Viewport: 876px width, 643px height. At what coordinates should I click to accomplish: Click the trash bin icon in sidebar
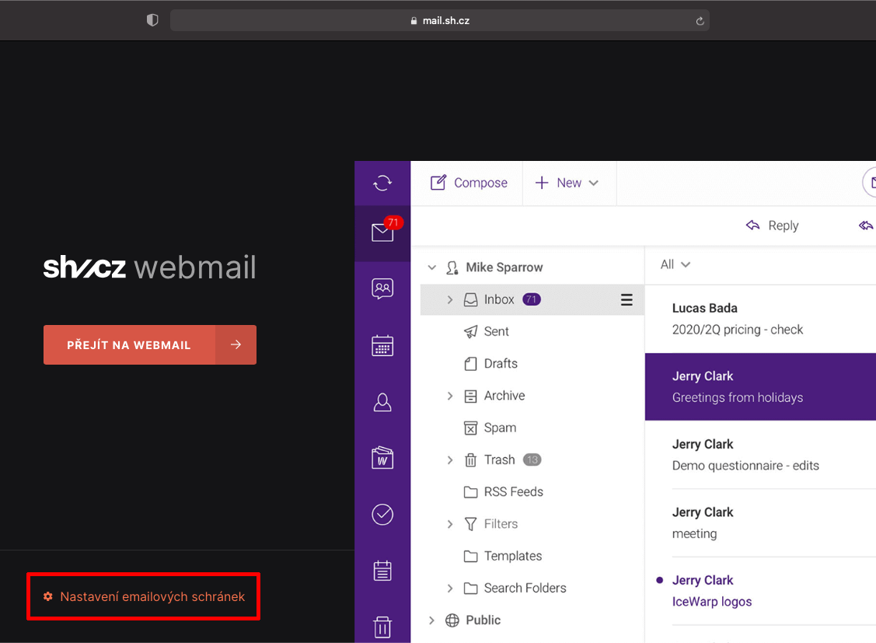382,627
